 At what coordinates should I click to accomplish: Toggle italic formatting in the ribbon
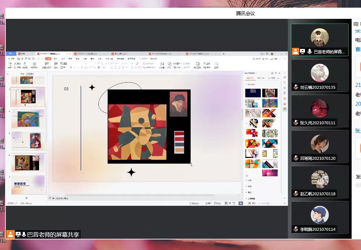coord(74,67)
